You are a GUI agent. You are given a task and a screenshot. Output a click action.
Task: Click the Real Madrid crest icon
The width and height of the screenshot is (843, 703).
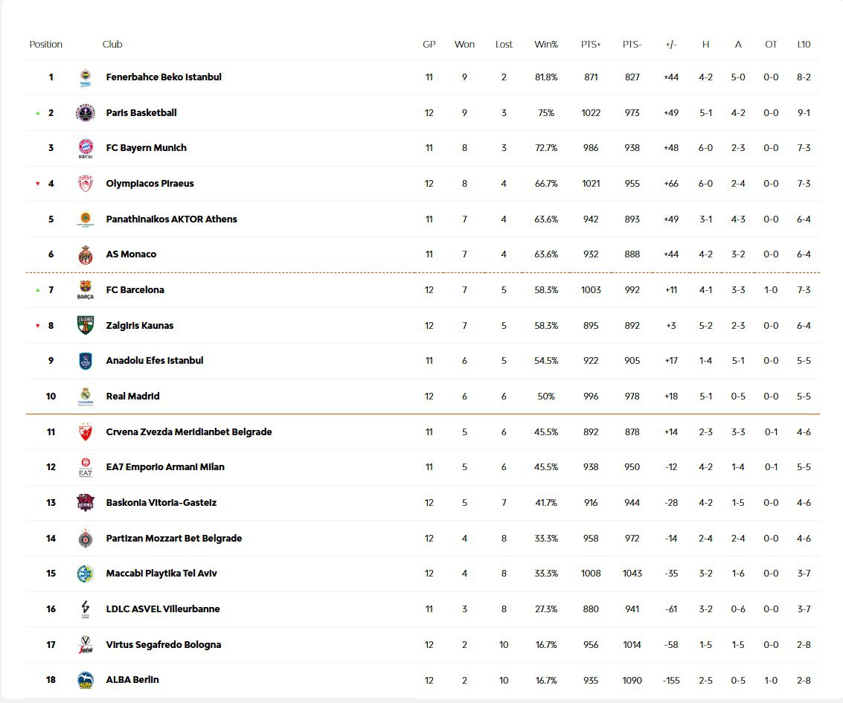86,397
